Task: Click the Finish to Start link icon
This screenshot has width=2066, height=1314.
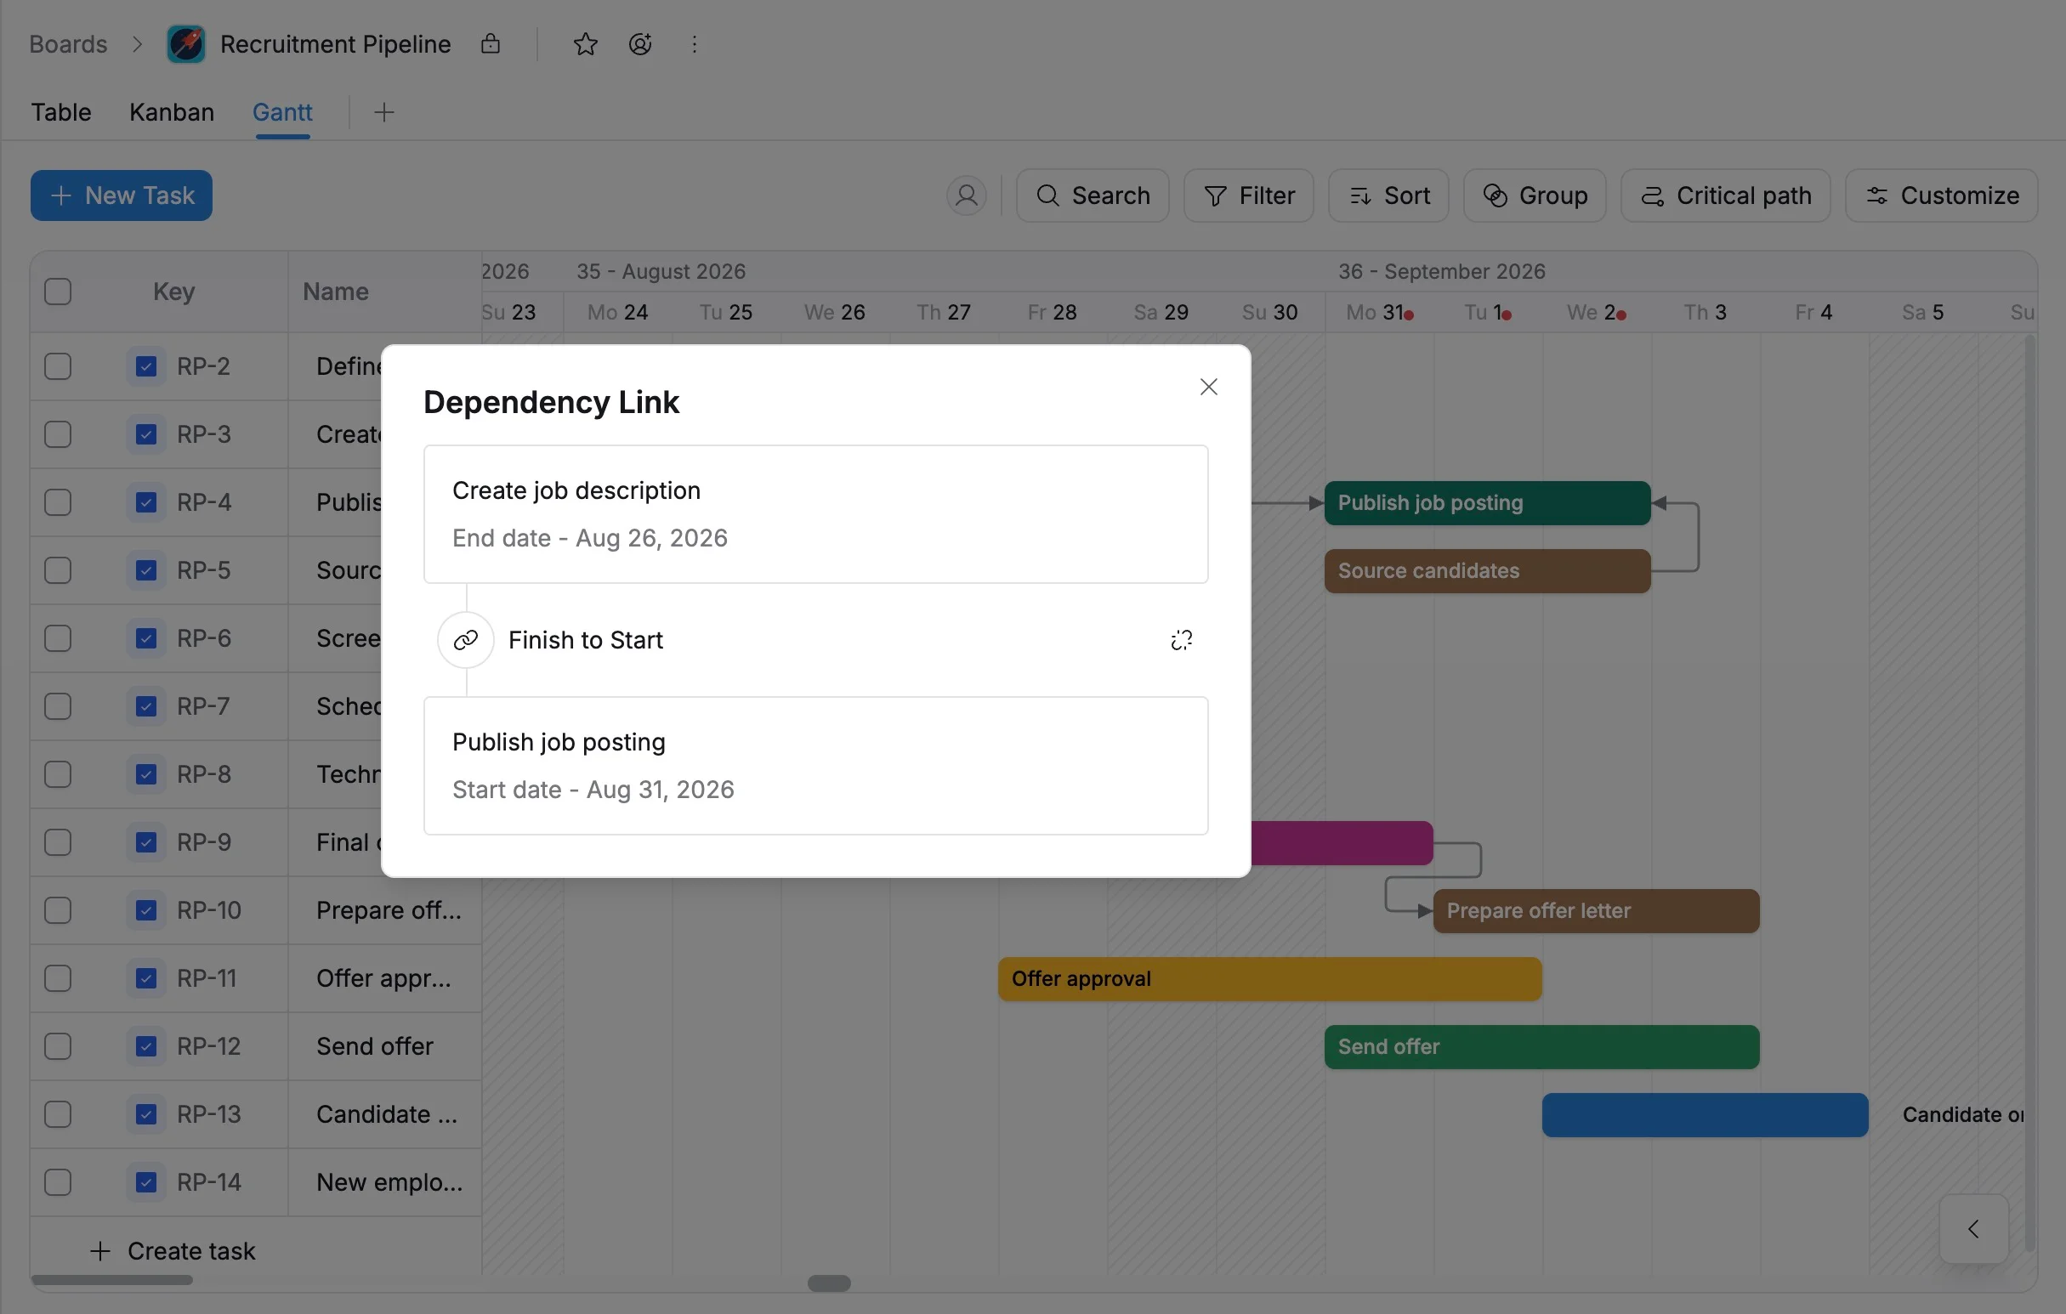Action: coord(466,640)
